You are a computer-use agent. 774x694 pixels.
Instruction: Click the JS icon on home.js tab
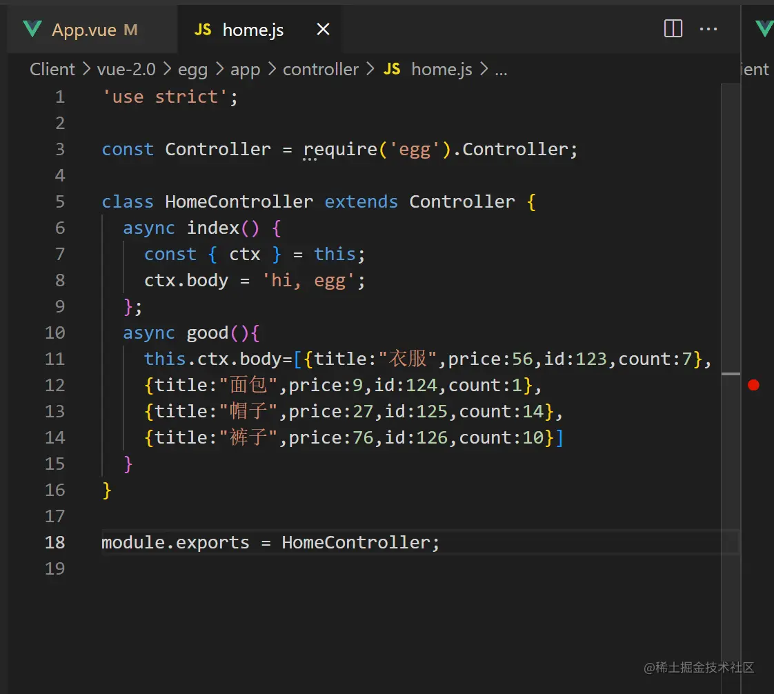(202, 30)
